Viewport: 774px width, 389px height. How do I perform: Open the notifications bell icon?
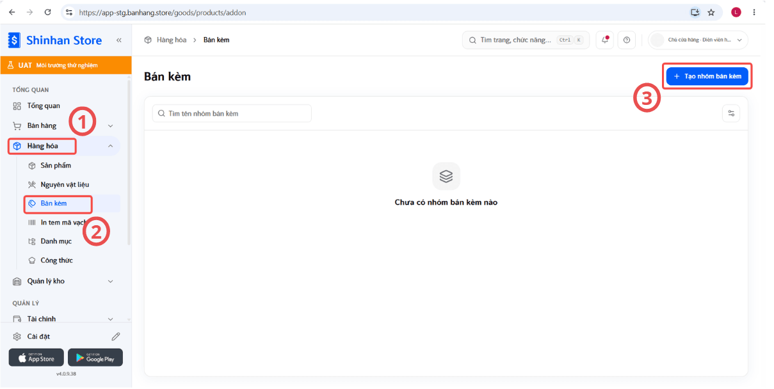click(x=605, y=40)
